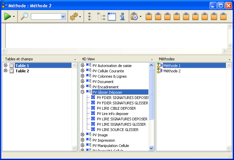
Task: Click the orange gears icon in toolbar
Action: point(73,16)
